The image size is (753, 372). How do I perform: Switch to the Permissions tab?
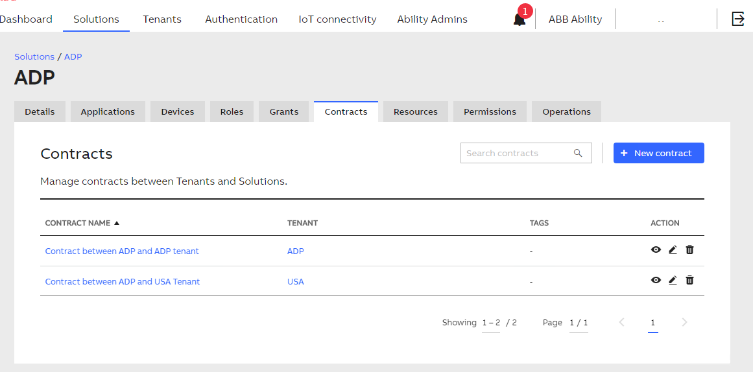click(490, 111)
